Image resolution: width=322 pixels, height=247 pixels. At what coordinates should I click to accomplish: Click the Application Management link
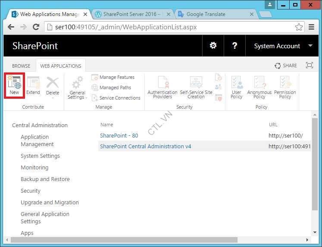click(37, 141)
